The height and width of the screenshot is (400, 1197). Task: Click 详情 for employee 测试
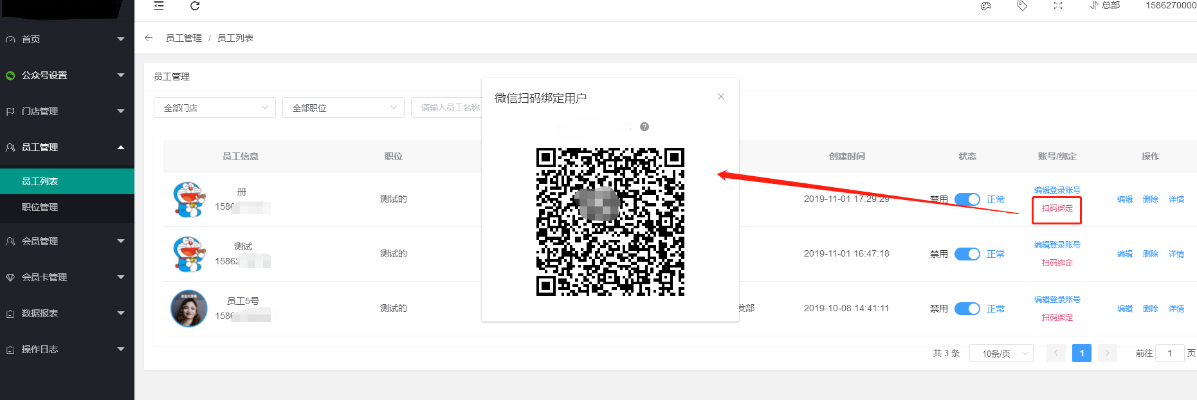click(x=1176, y=254)
